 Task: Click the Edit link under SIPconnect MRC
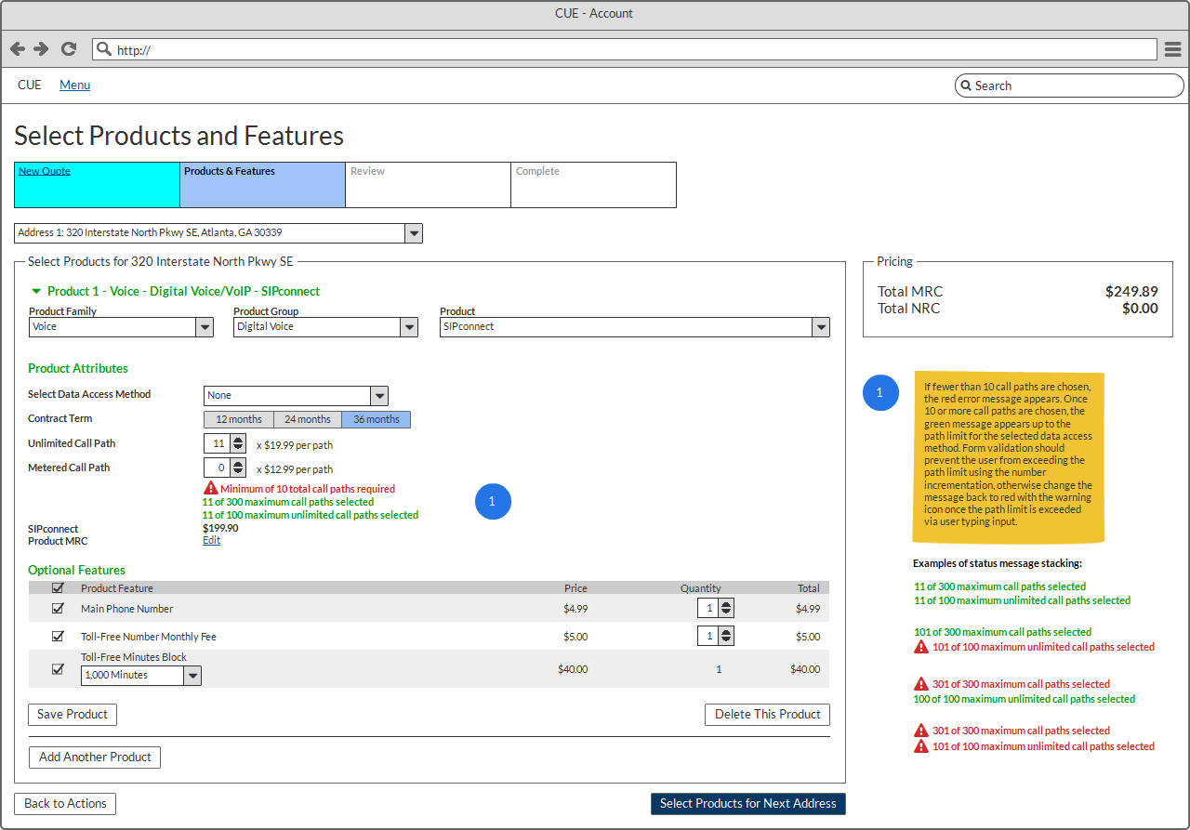pos(211,541)
